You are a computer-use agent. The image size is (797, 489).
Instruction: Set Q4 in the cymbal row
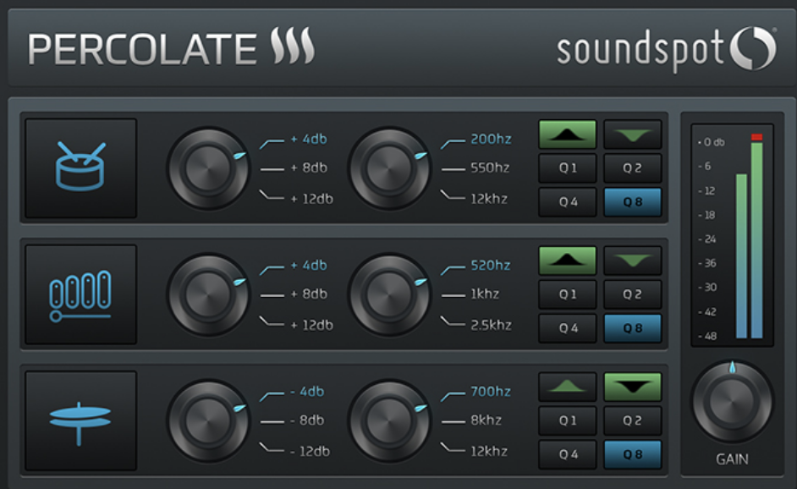click(567, 454)
